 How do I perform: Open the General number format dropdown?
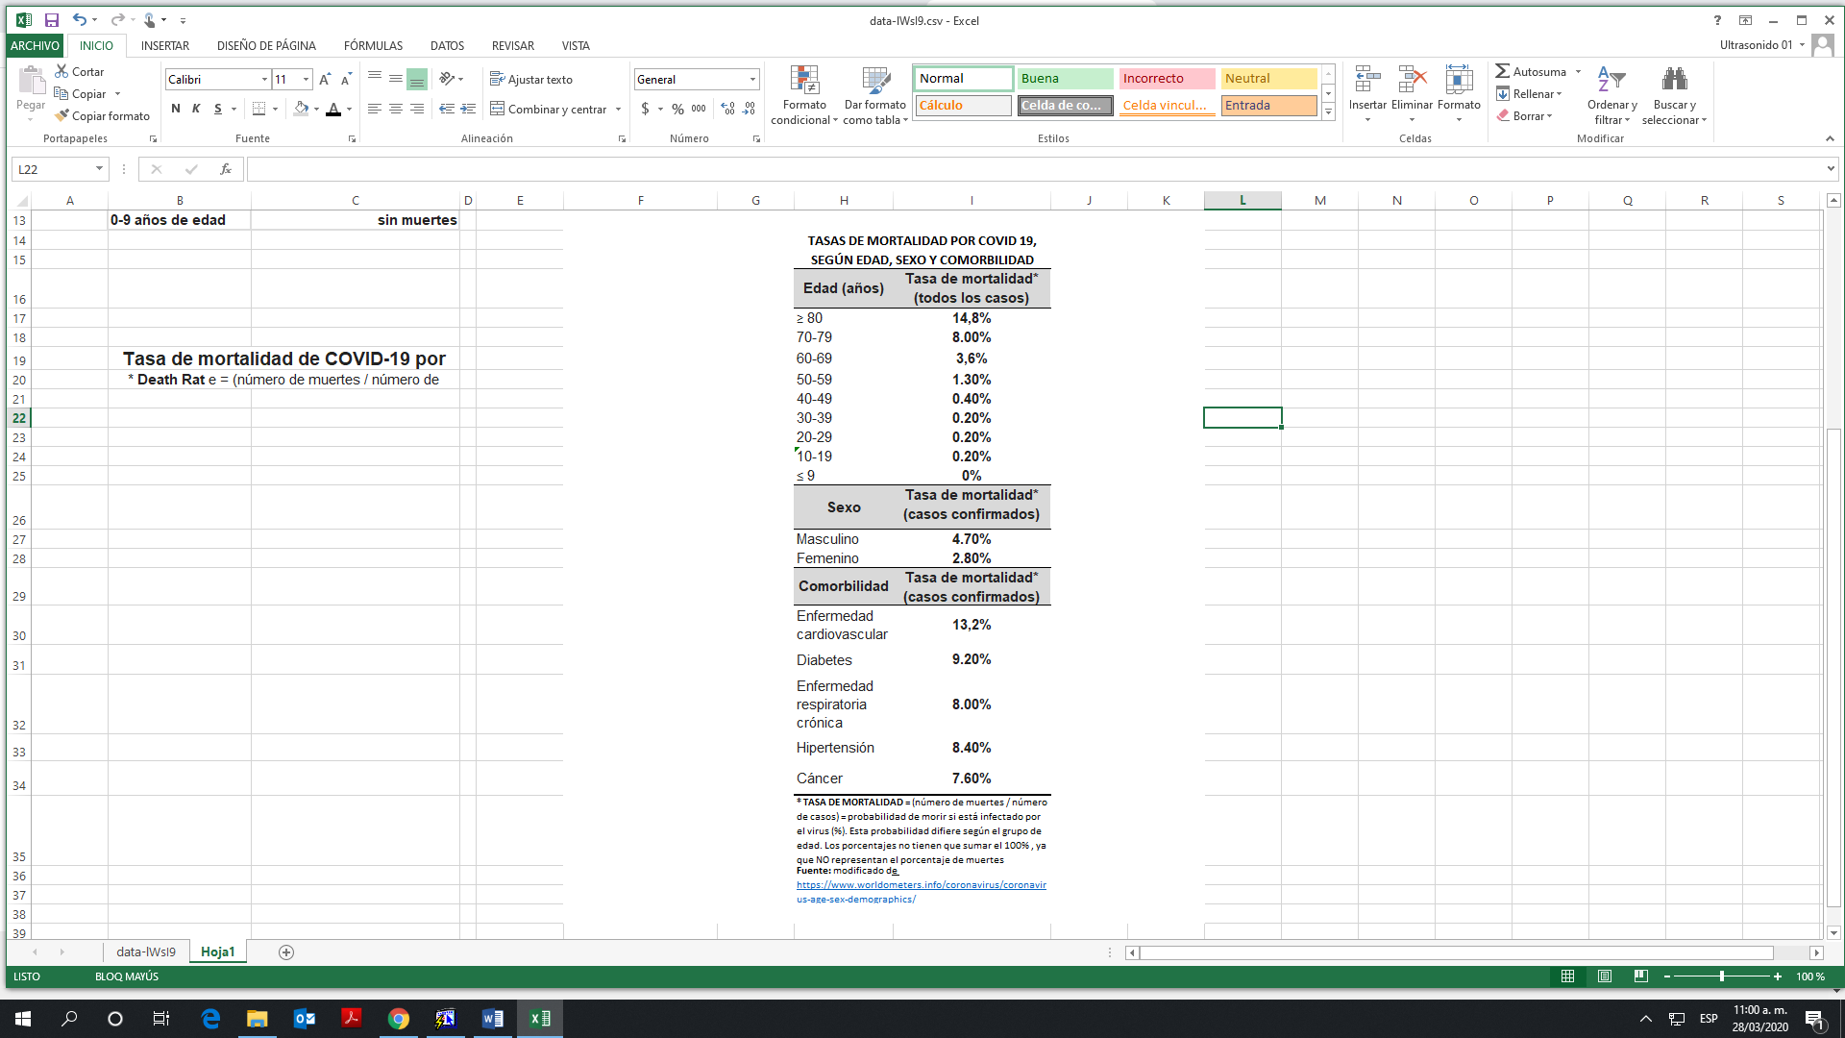(752, 80)
